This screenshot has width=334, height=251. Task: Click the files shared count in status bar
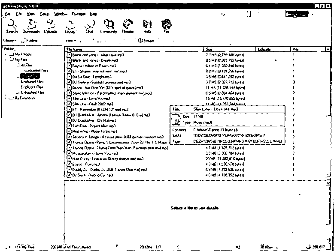pos(70,247)
